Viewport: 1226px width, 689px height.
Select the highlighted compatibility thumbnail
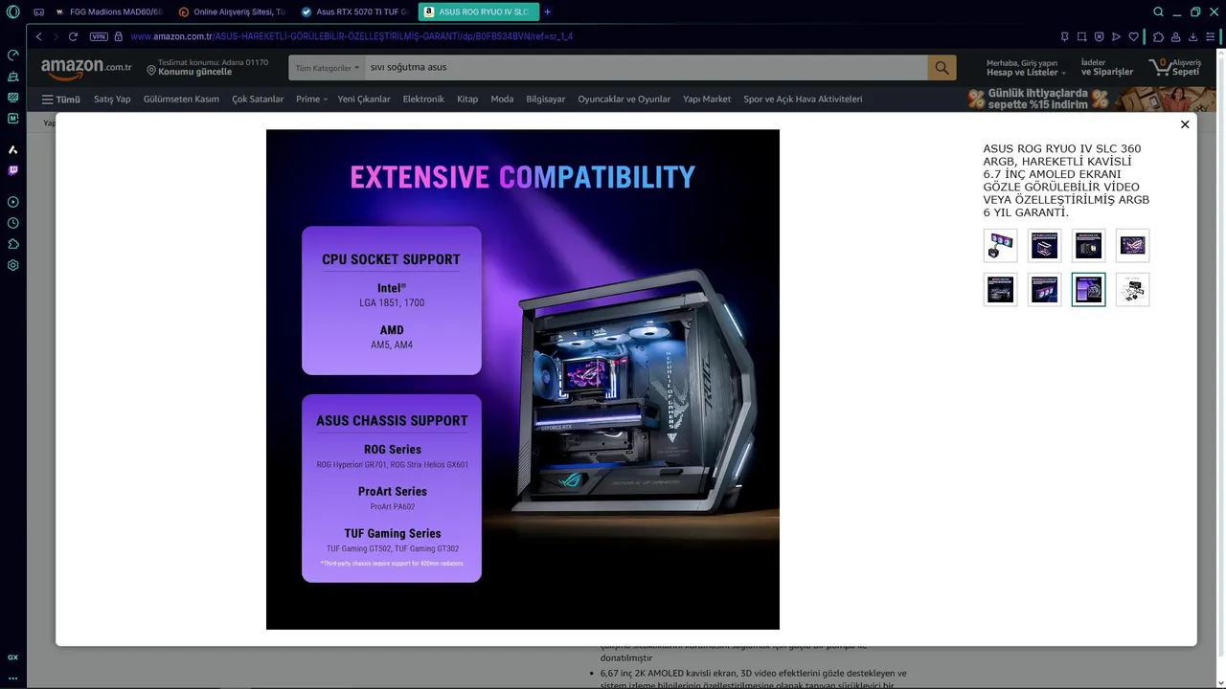click(x=1088, y=290)
